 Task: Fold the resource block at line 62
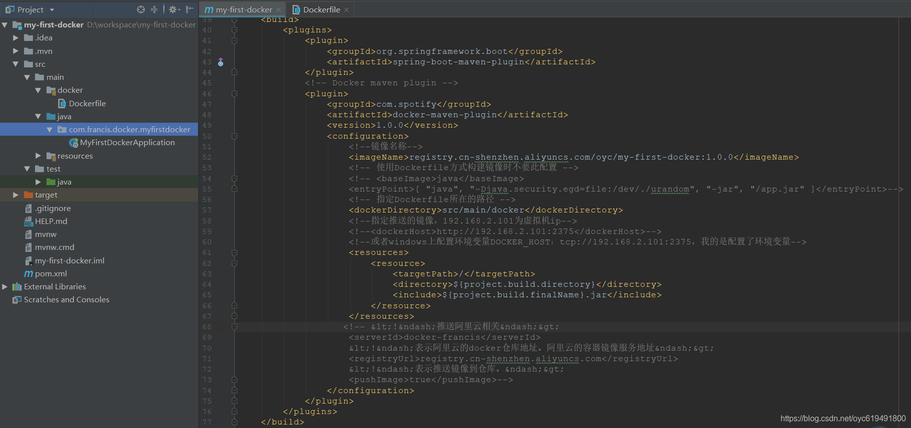click(234, 263)
